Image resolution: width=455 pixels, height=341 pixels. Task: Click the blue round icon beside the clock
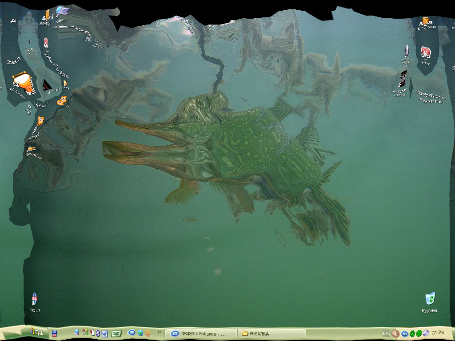[426, 333]
